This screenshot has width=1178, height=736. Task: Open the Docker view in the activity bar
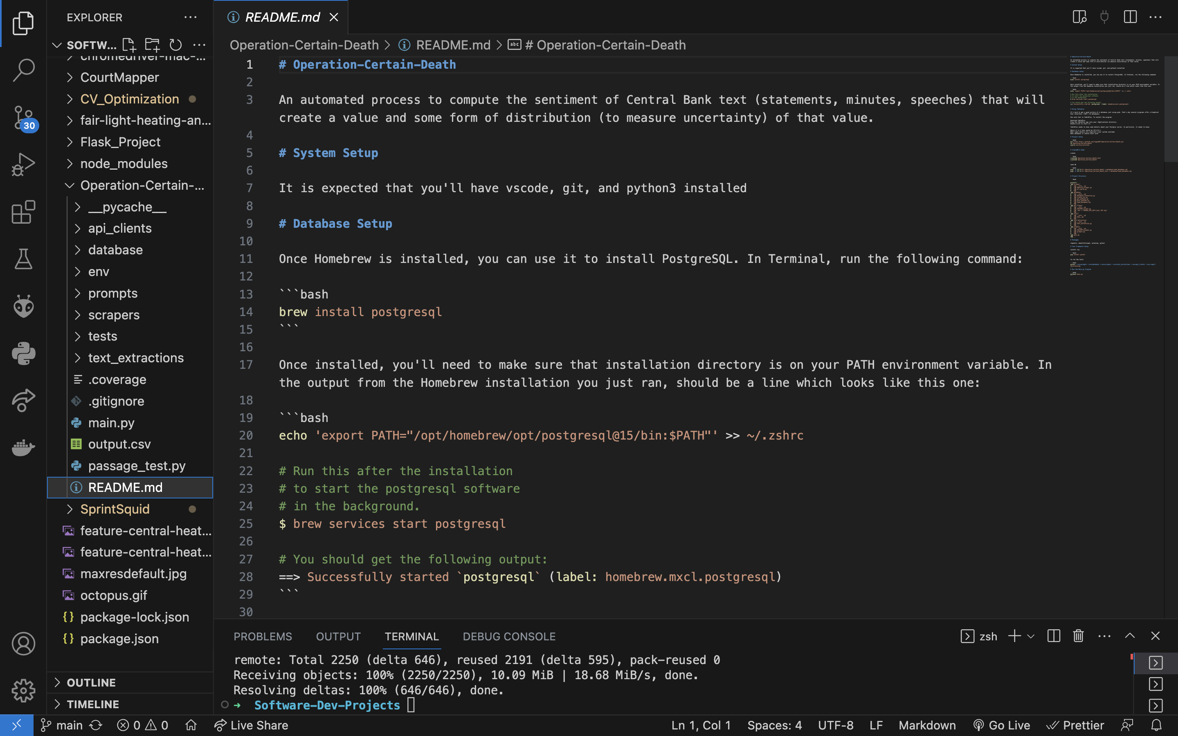click(23, 448)
